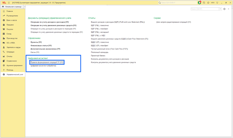
Task: Open the Руководителю section
Action: point(12,16)
